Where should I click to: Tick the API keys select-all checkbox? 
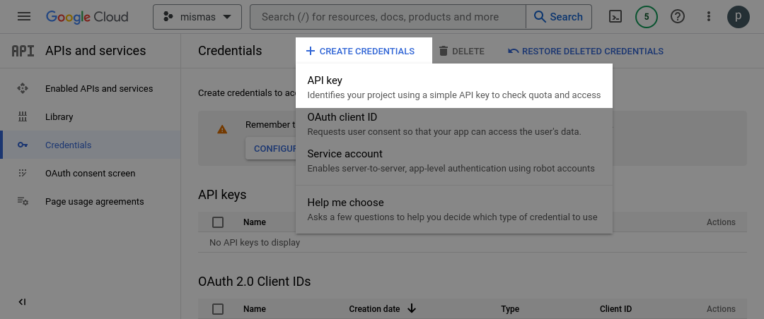(x=218, y=222)
